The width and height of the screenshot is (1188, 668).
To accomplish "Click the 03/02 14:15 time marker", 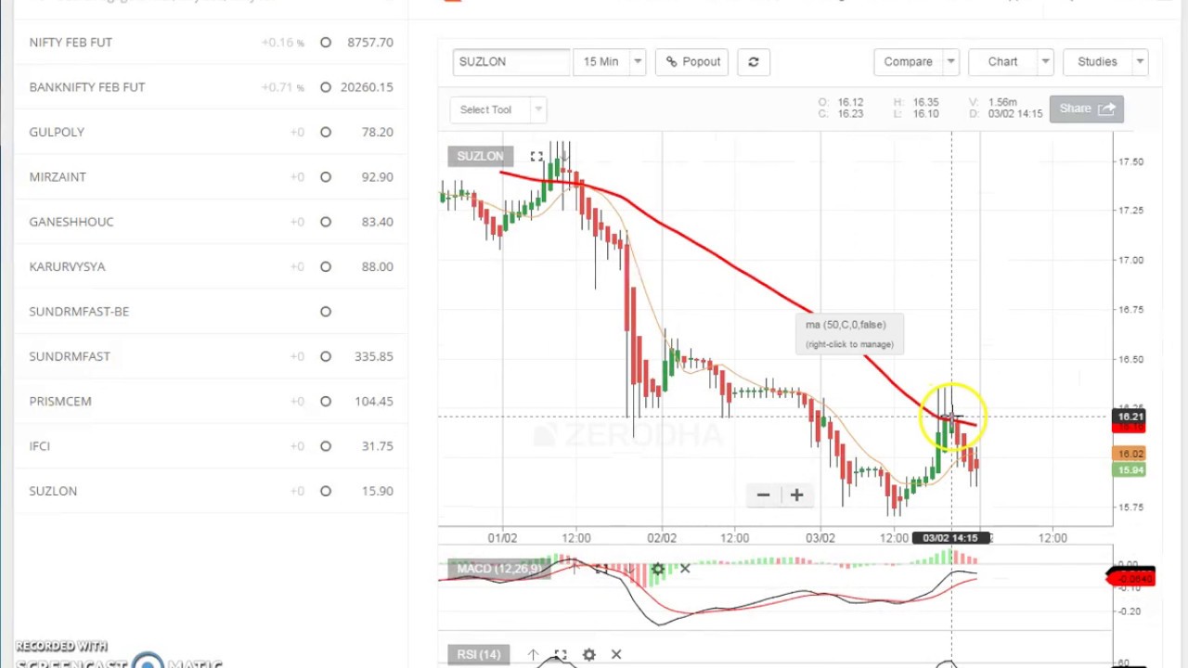I will coord(950,538).
